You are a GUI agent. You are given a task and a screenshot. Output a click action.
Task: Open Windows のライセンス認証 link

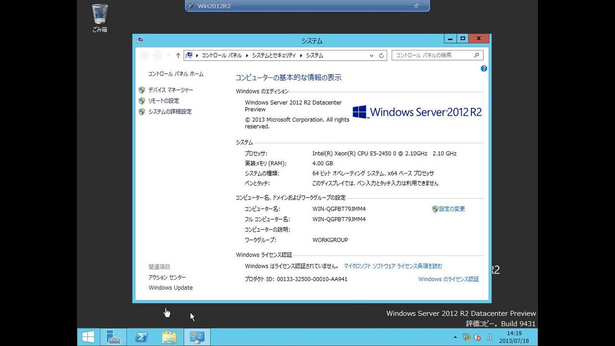click(x=449, y=279)
